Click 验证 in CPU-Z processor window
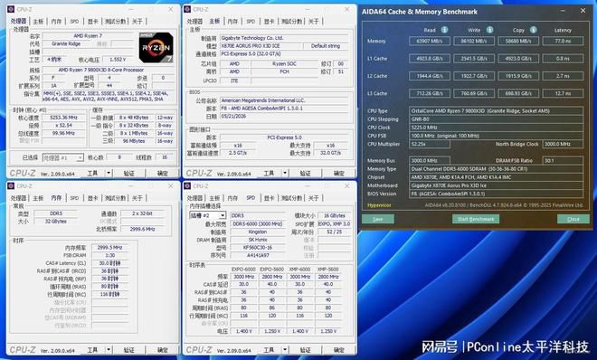The image size is (597, 360). (x=128, y=173)
